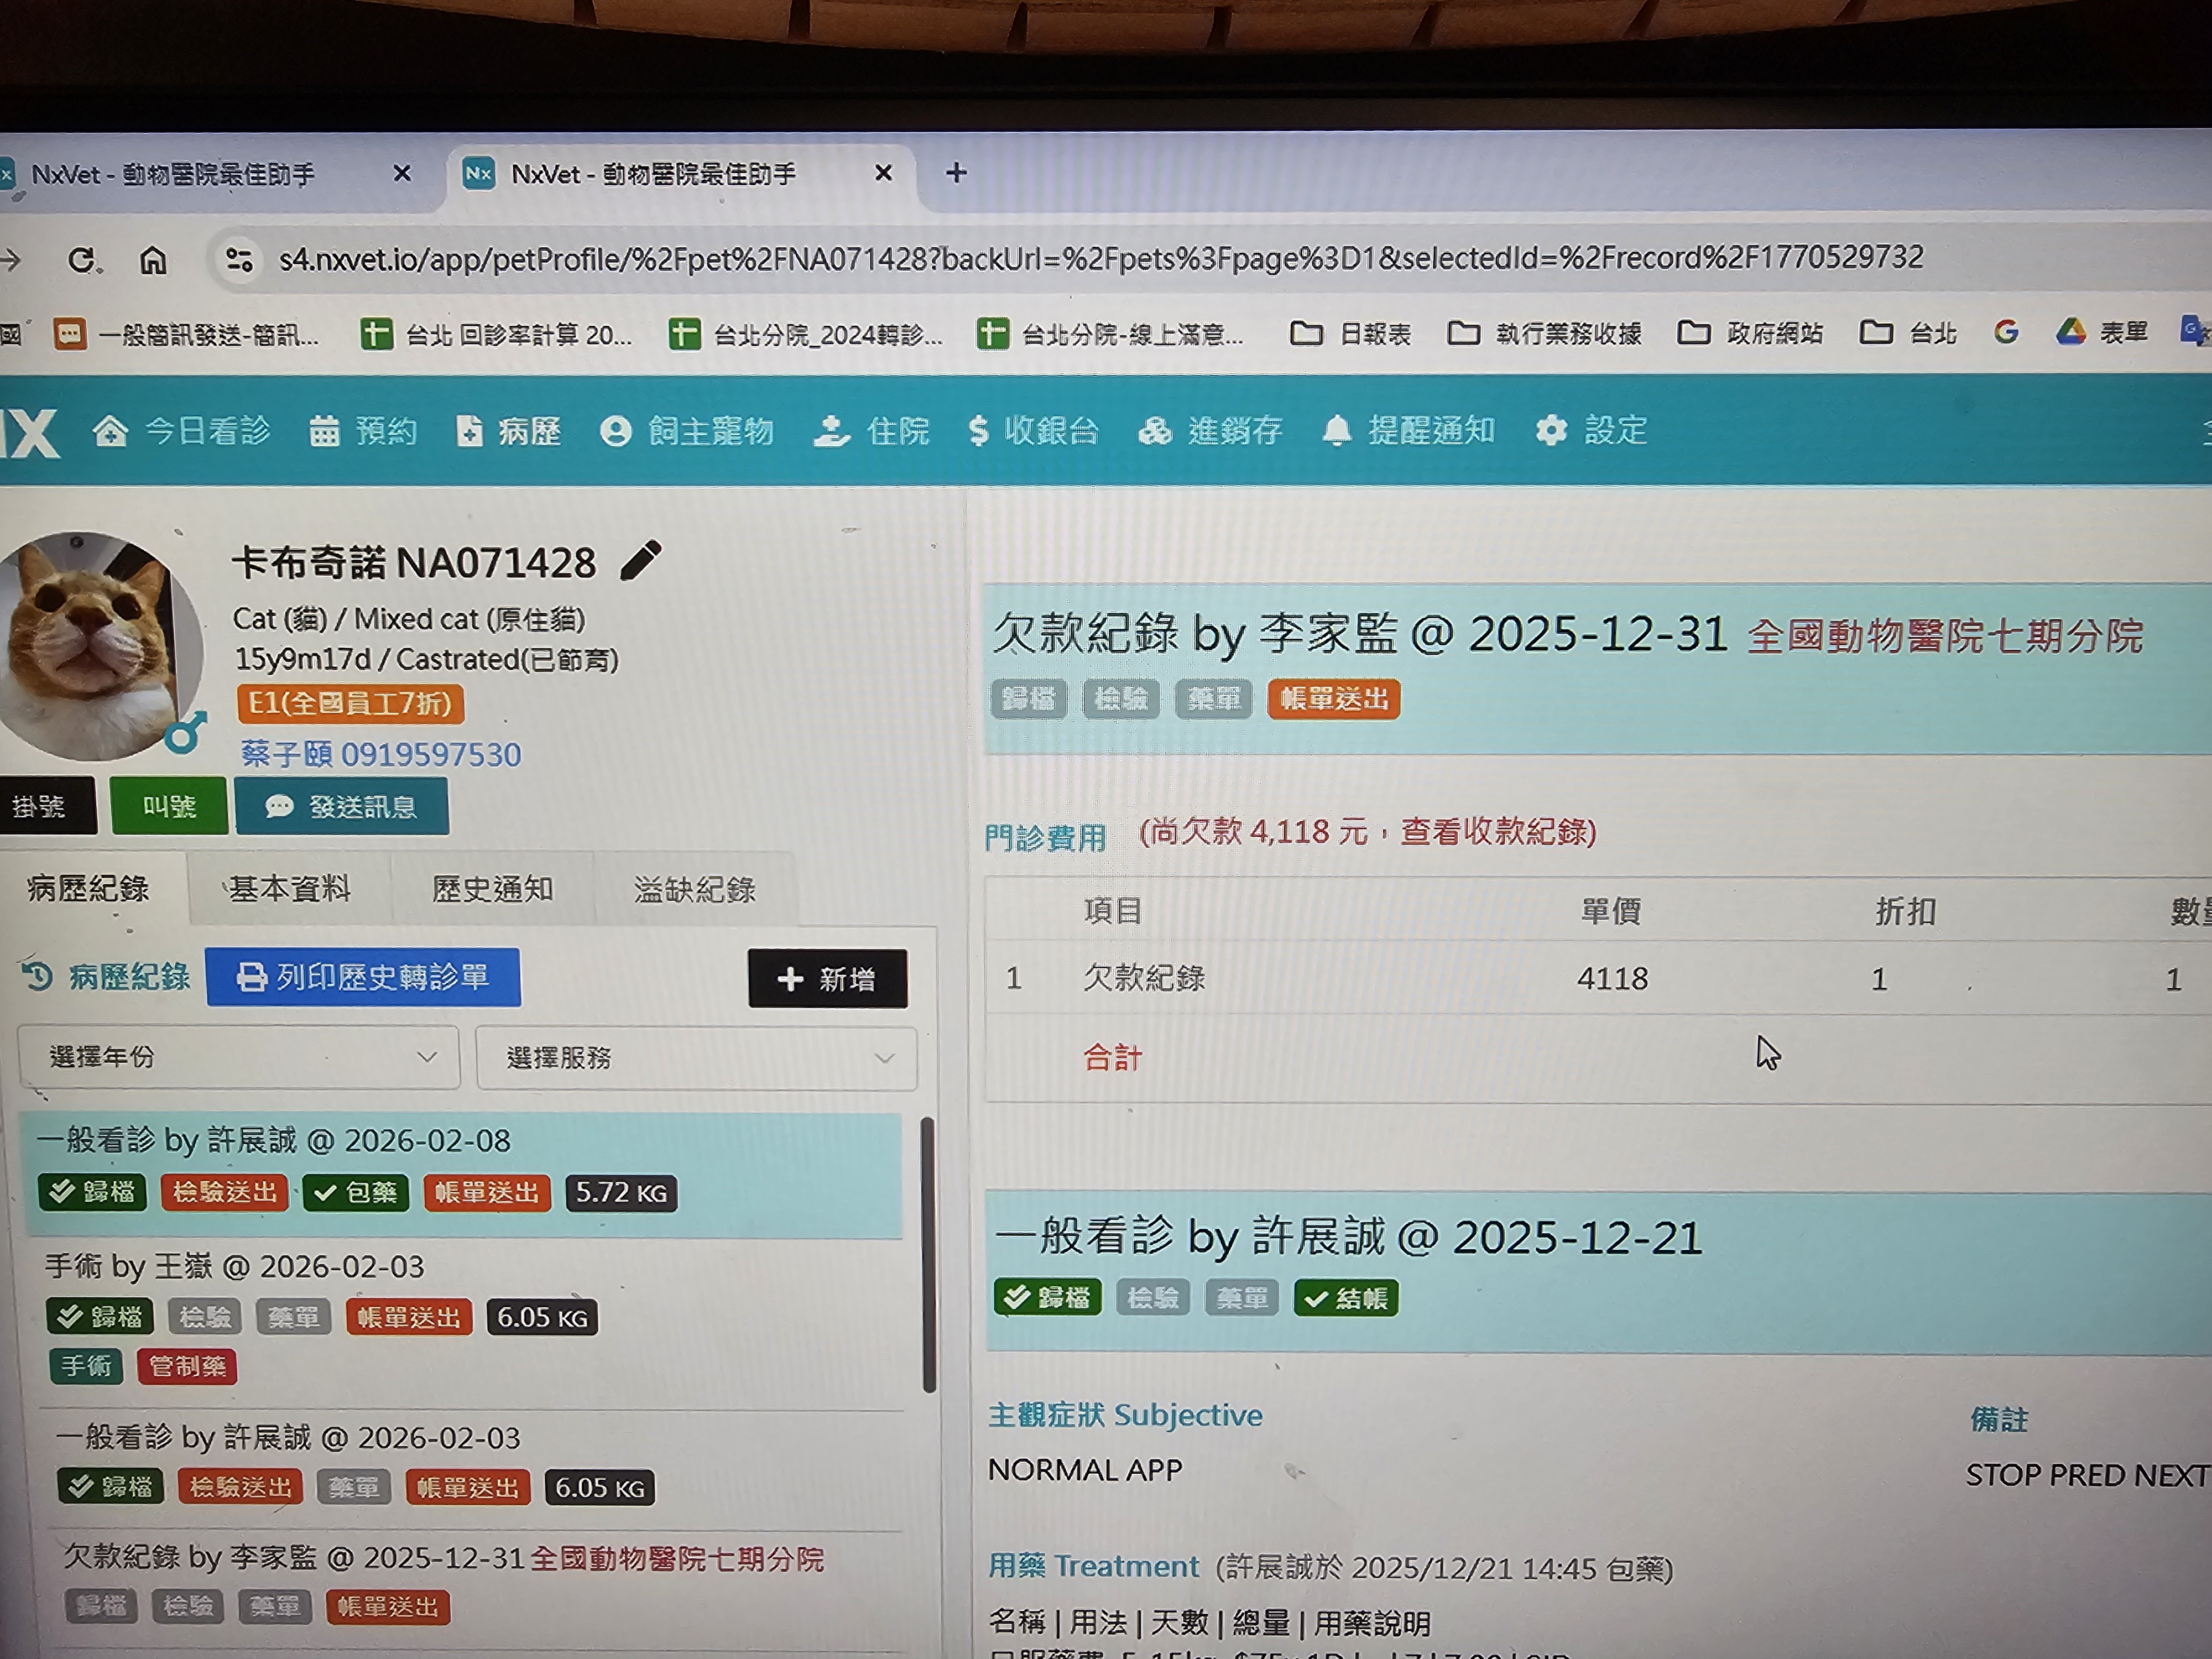Click the record list vertical scrollbar
This screenshot has height=1659, width=2212.
pyautogui.click(x=928, y=1254)
